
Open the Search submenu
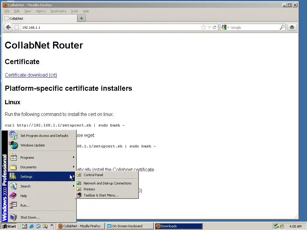[x=42, y=186]
